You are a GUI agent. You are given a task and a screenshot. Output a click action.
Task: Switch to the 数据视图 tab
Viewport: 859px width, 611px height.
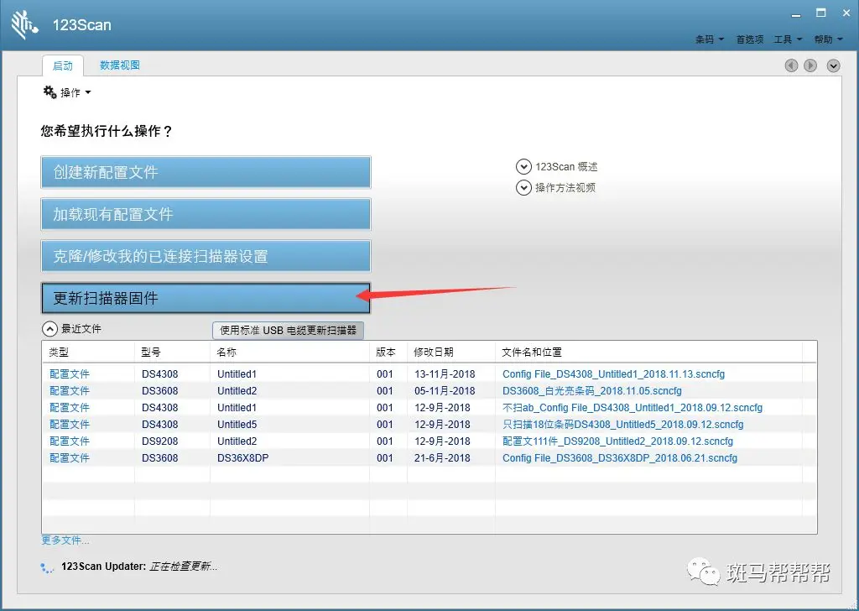(120, 65)
